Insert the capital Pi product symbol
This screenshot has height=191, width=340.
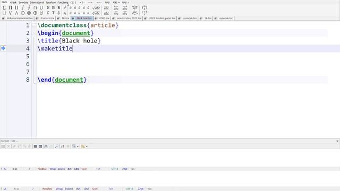[10, 8]
